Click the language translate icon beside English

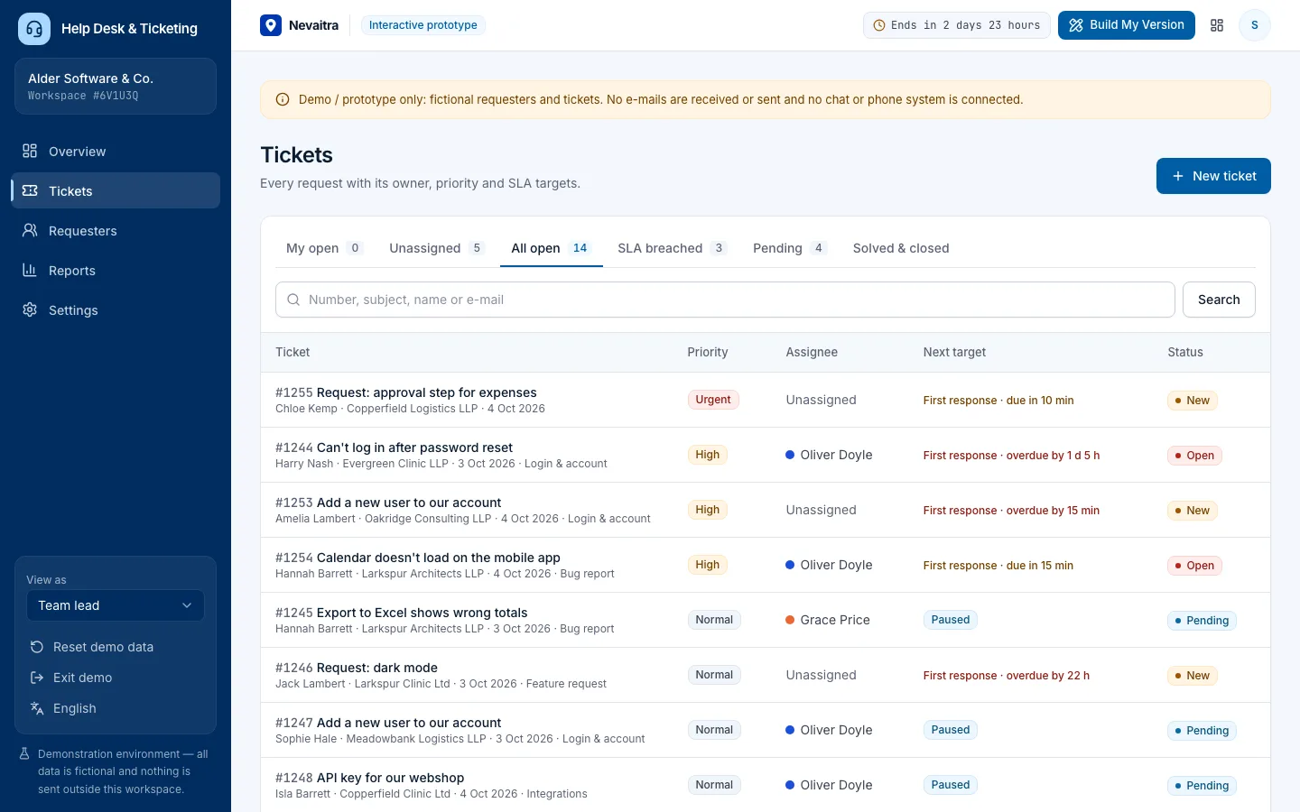point(37,708)
